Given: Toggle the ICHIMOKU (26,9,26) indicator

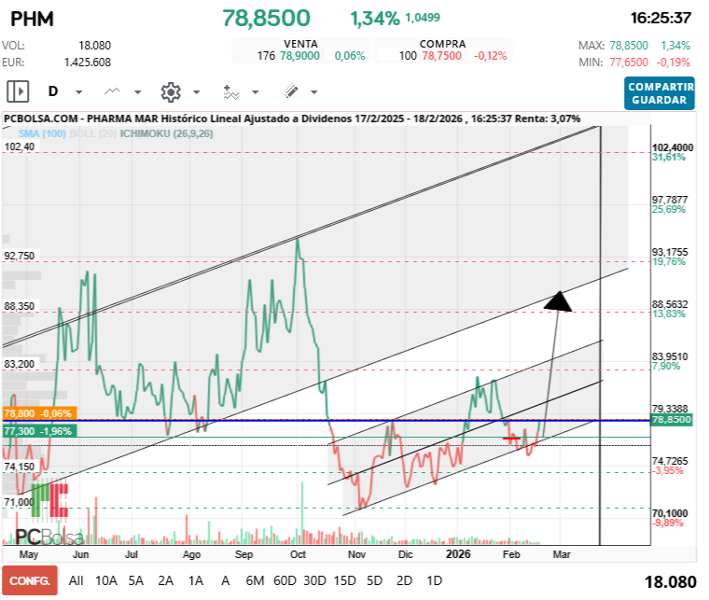Looking at the screenshot, I should (x=151, y=133).
